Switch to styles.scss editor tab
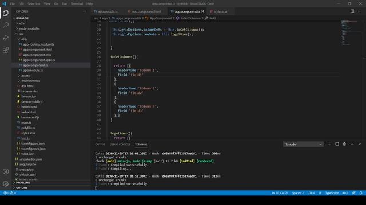Screen dimensions: 366x205 pos(221,11)
